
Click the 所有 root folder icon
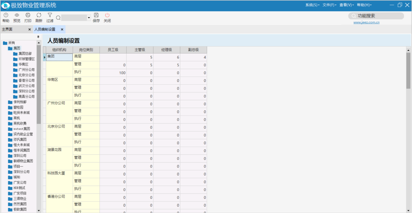pyautogui.click(x=5, y=43)
